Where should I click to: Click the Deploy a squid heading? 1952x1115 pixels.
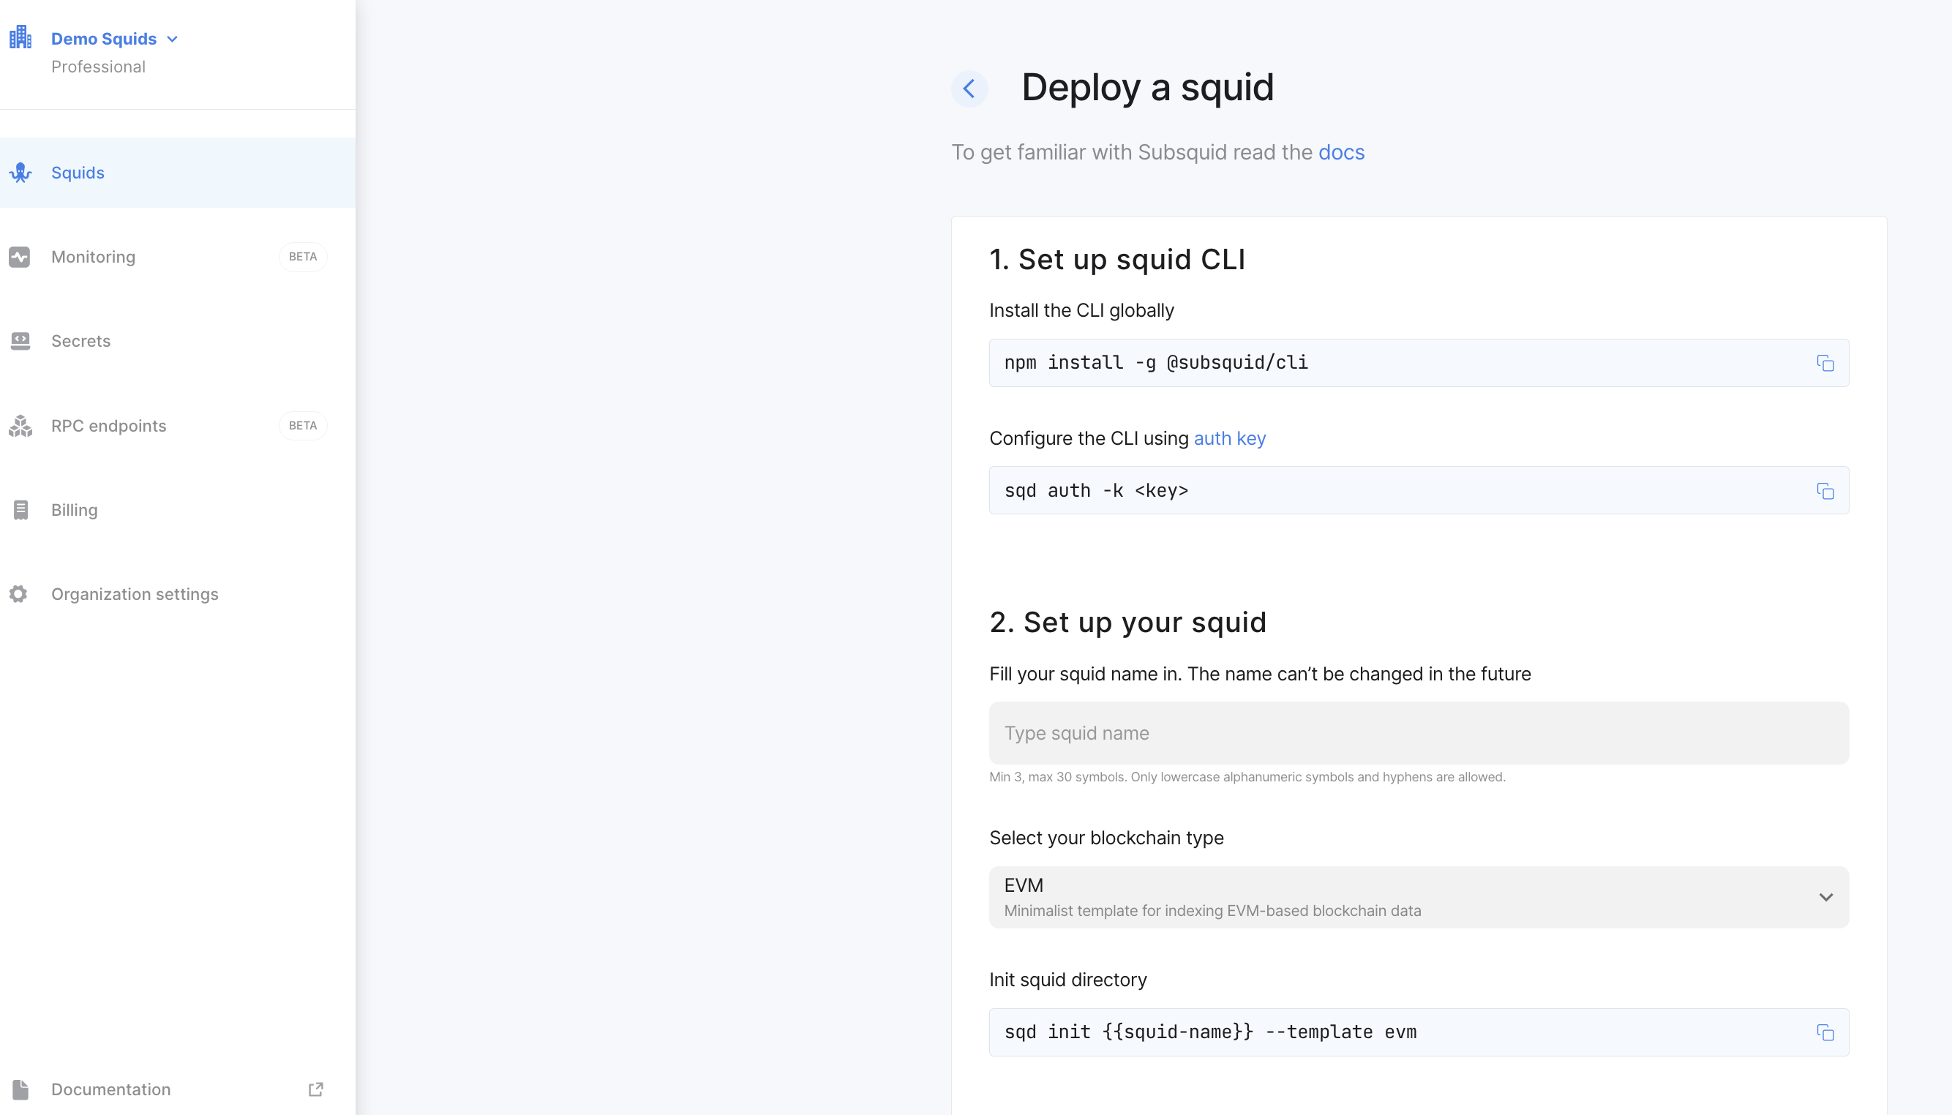(x=1147, y=87)
